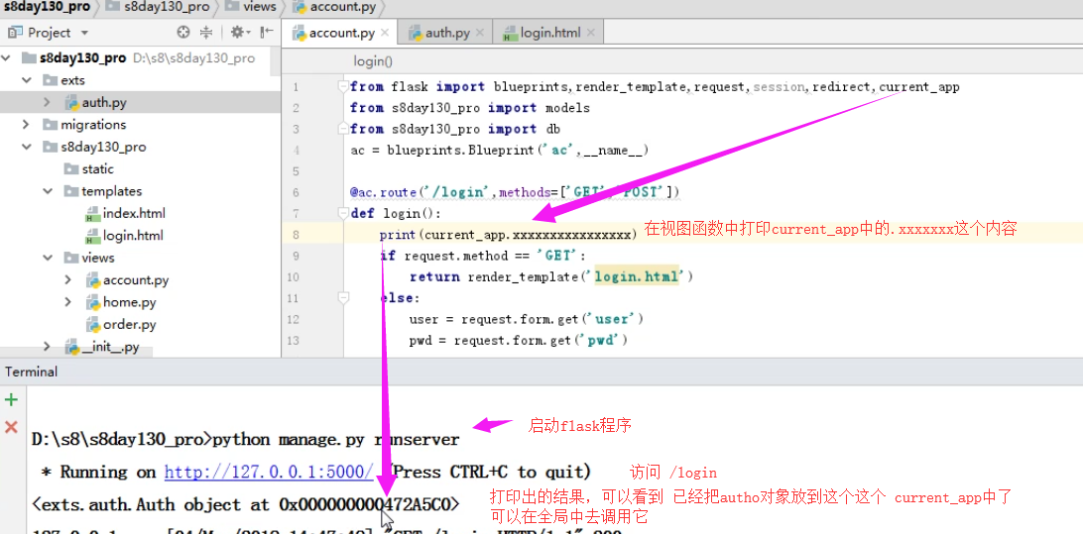The image size is (1083, 534).
Task: Click the scroll-from-source target icon
Action: [183, 32]
